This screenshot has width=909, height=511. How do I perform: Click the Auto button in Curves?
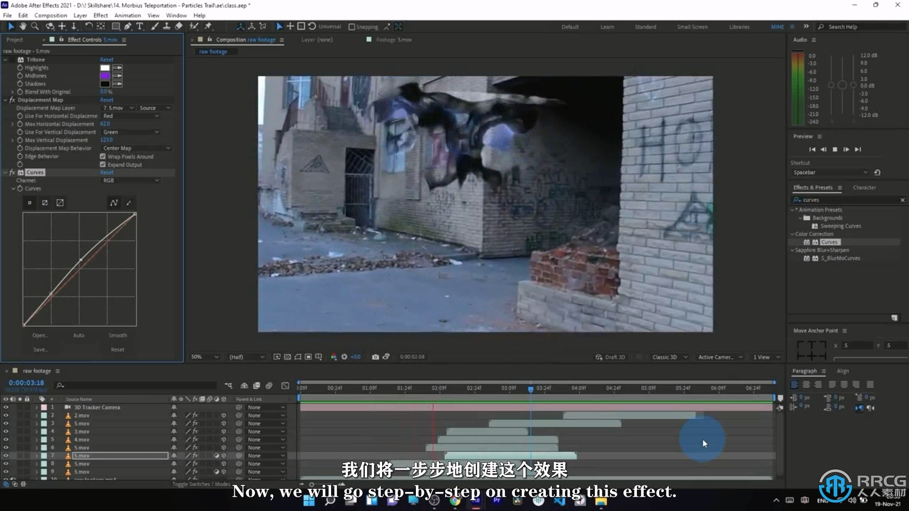78,335
